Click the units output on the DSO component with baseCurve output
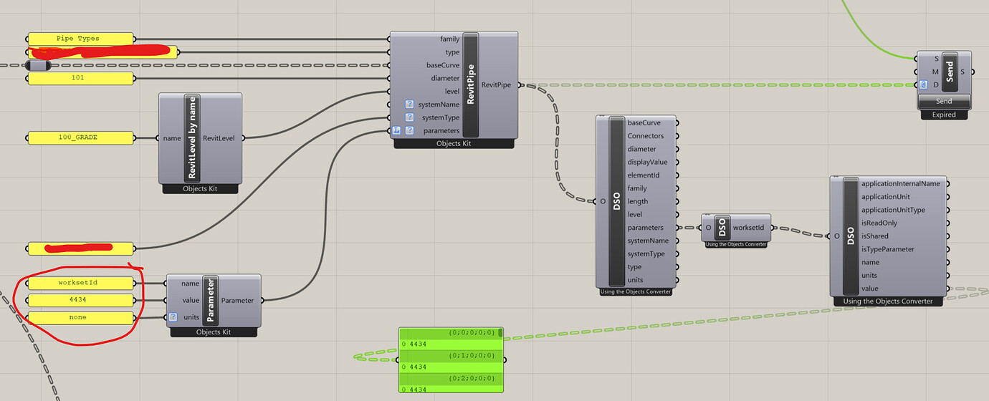989x401 pixels. [635, 280]
